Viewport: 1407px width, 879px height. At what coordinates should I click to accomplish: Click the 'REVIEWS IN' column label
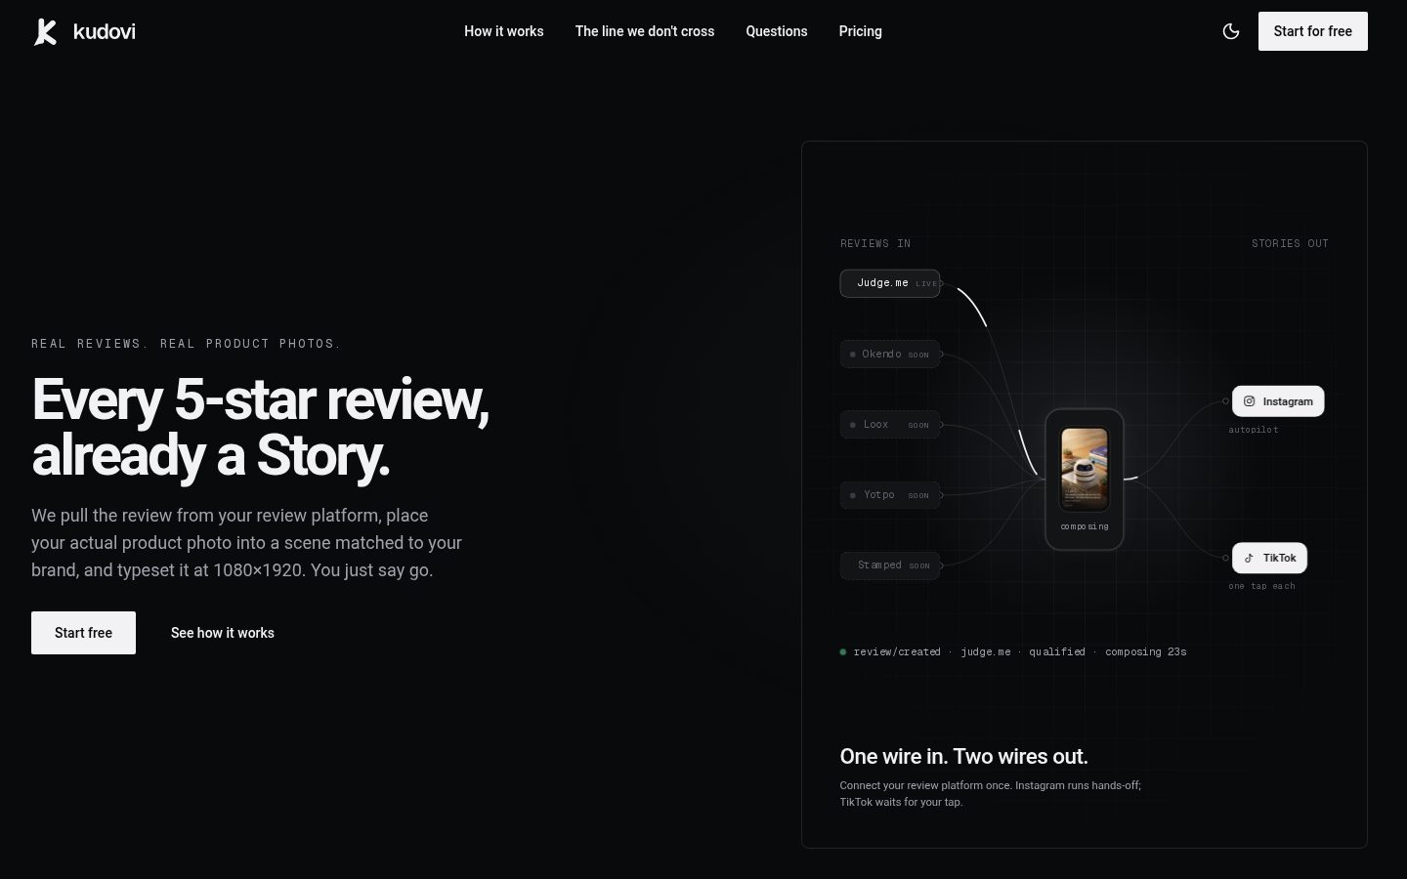(x=875, y=243)
